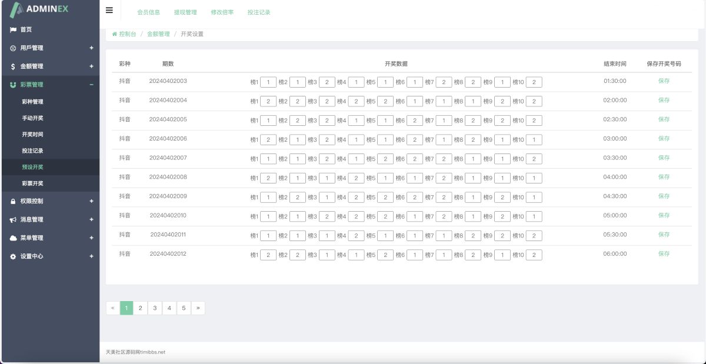The height and width of the screenshot is (364, 706).
Task: Save draw numbers for period 20240402003
Action: (x=664, y=81)
